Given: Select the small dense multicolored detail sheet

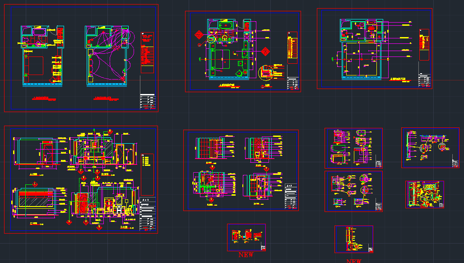Looking at the screenshot, I should (x=424, y=195).
